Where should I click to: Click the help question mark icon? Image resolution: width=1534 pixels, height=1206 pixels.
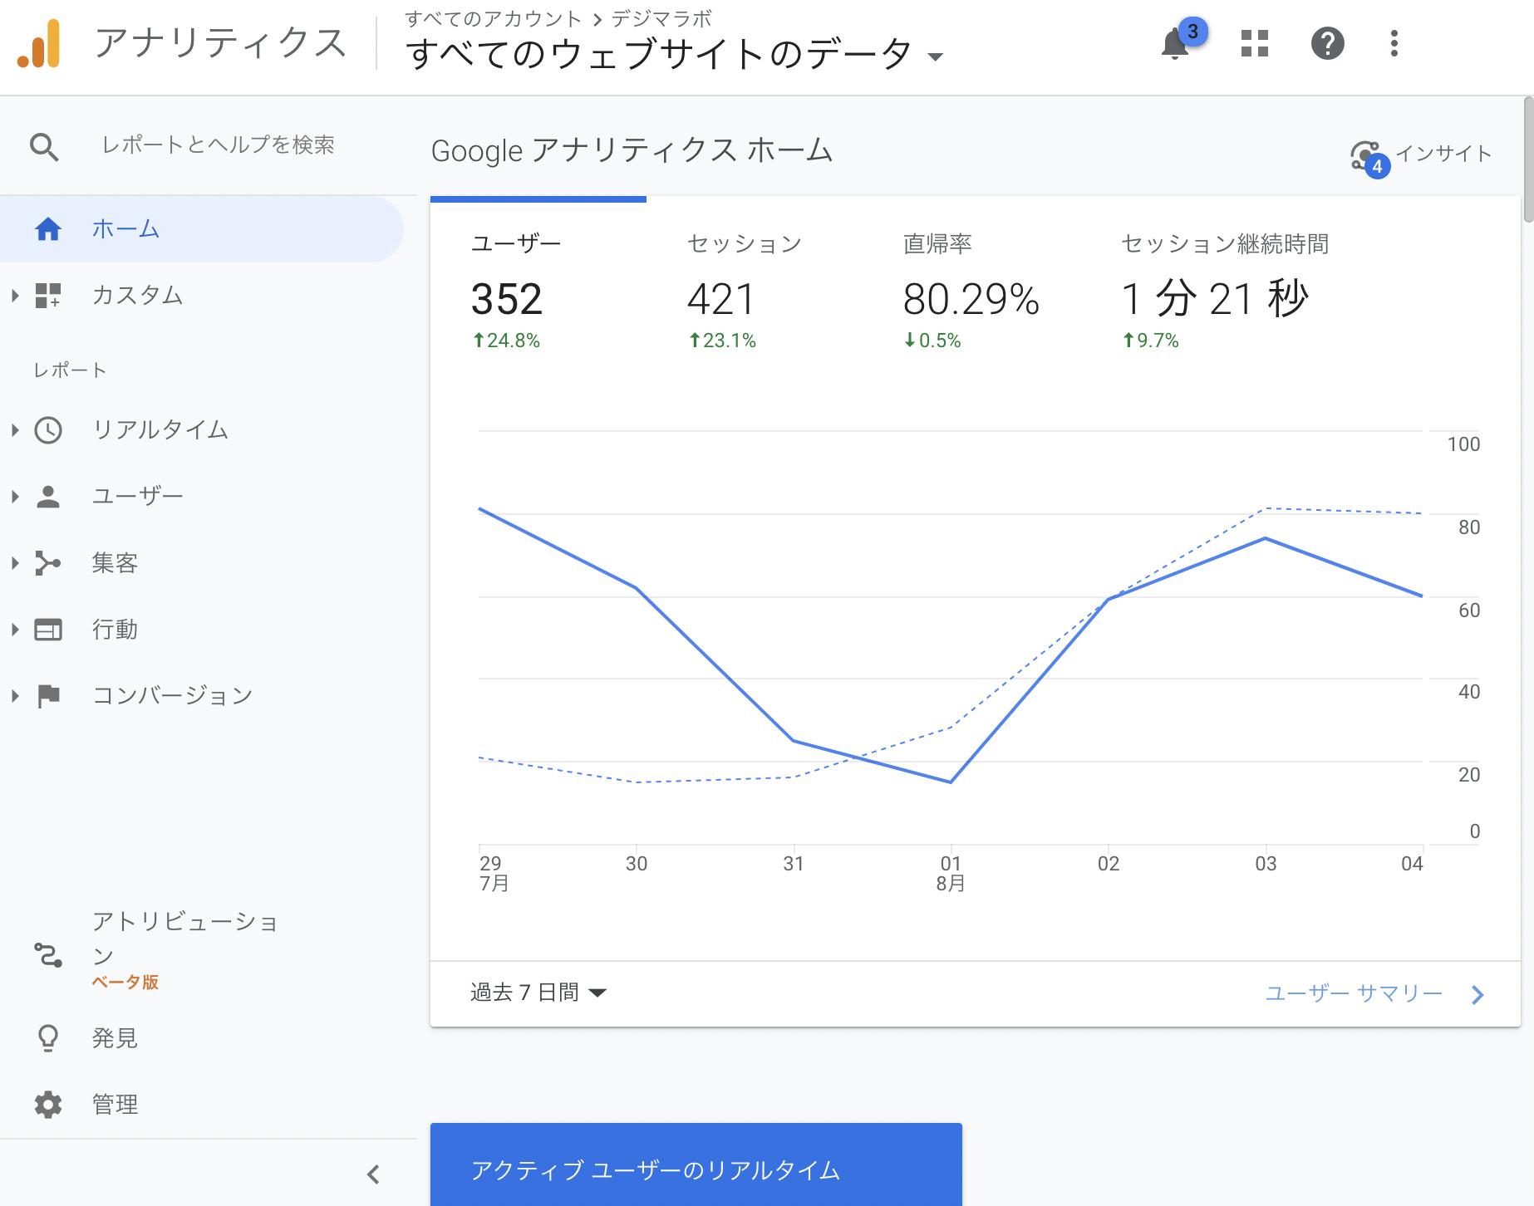[1326, 43]
